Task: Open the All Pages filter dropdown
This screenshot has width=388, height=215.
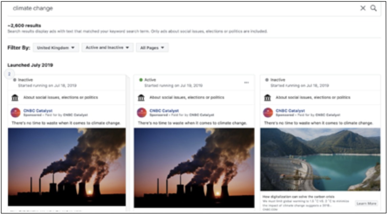Action: point(152,48)
